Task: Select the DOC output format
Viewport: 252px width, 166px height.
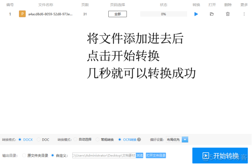Action: pos(43,140)
